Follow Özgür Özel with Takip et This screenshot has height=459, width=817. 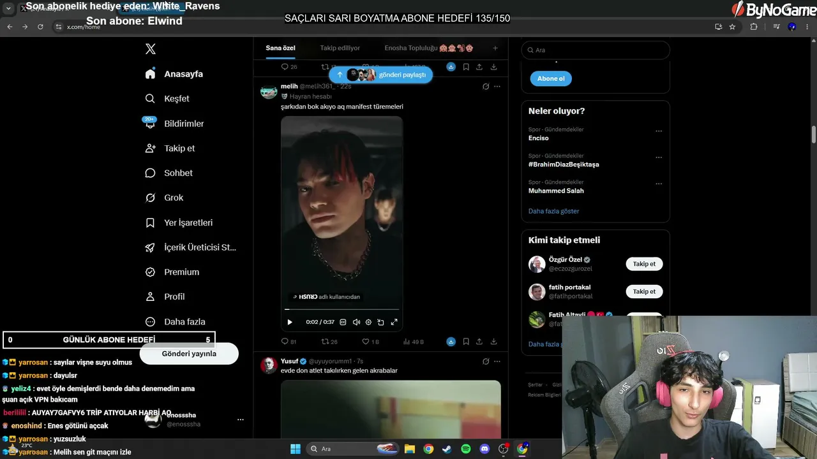(x=644, y=264)
